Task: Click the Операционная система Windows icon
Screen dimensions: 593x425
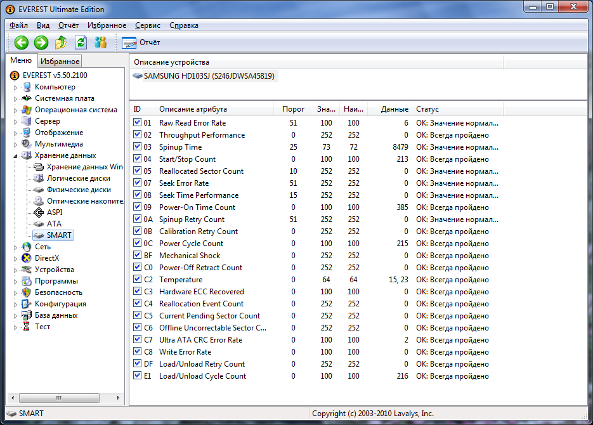Action: 27,110
